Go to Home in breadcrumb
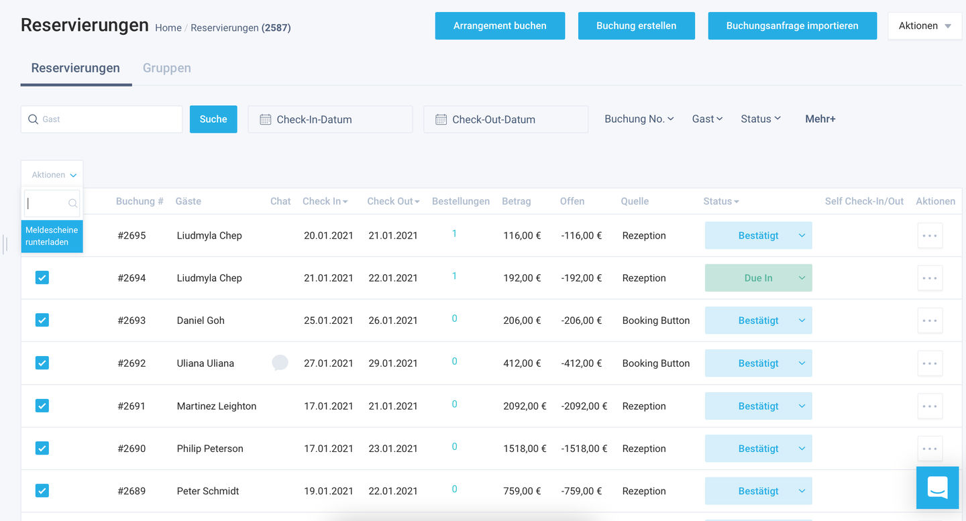Image resolution: width=966 pixels, height=521 pixels. click(168, 27)
